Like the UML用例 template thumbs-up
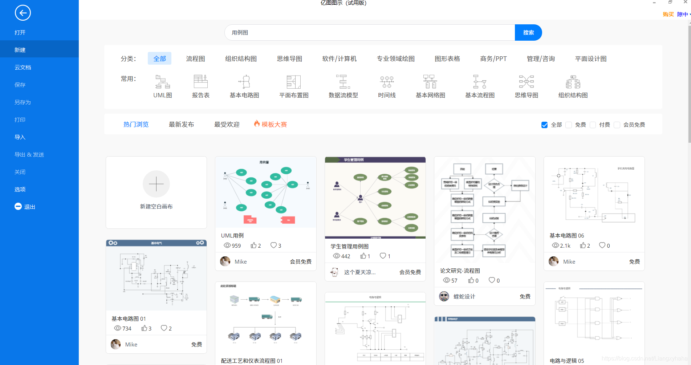 pos(253,246)
